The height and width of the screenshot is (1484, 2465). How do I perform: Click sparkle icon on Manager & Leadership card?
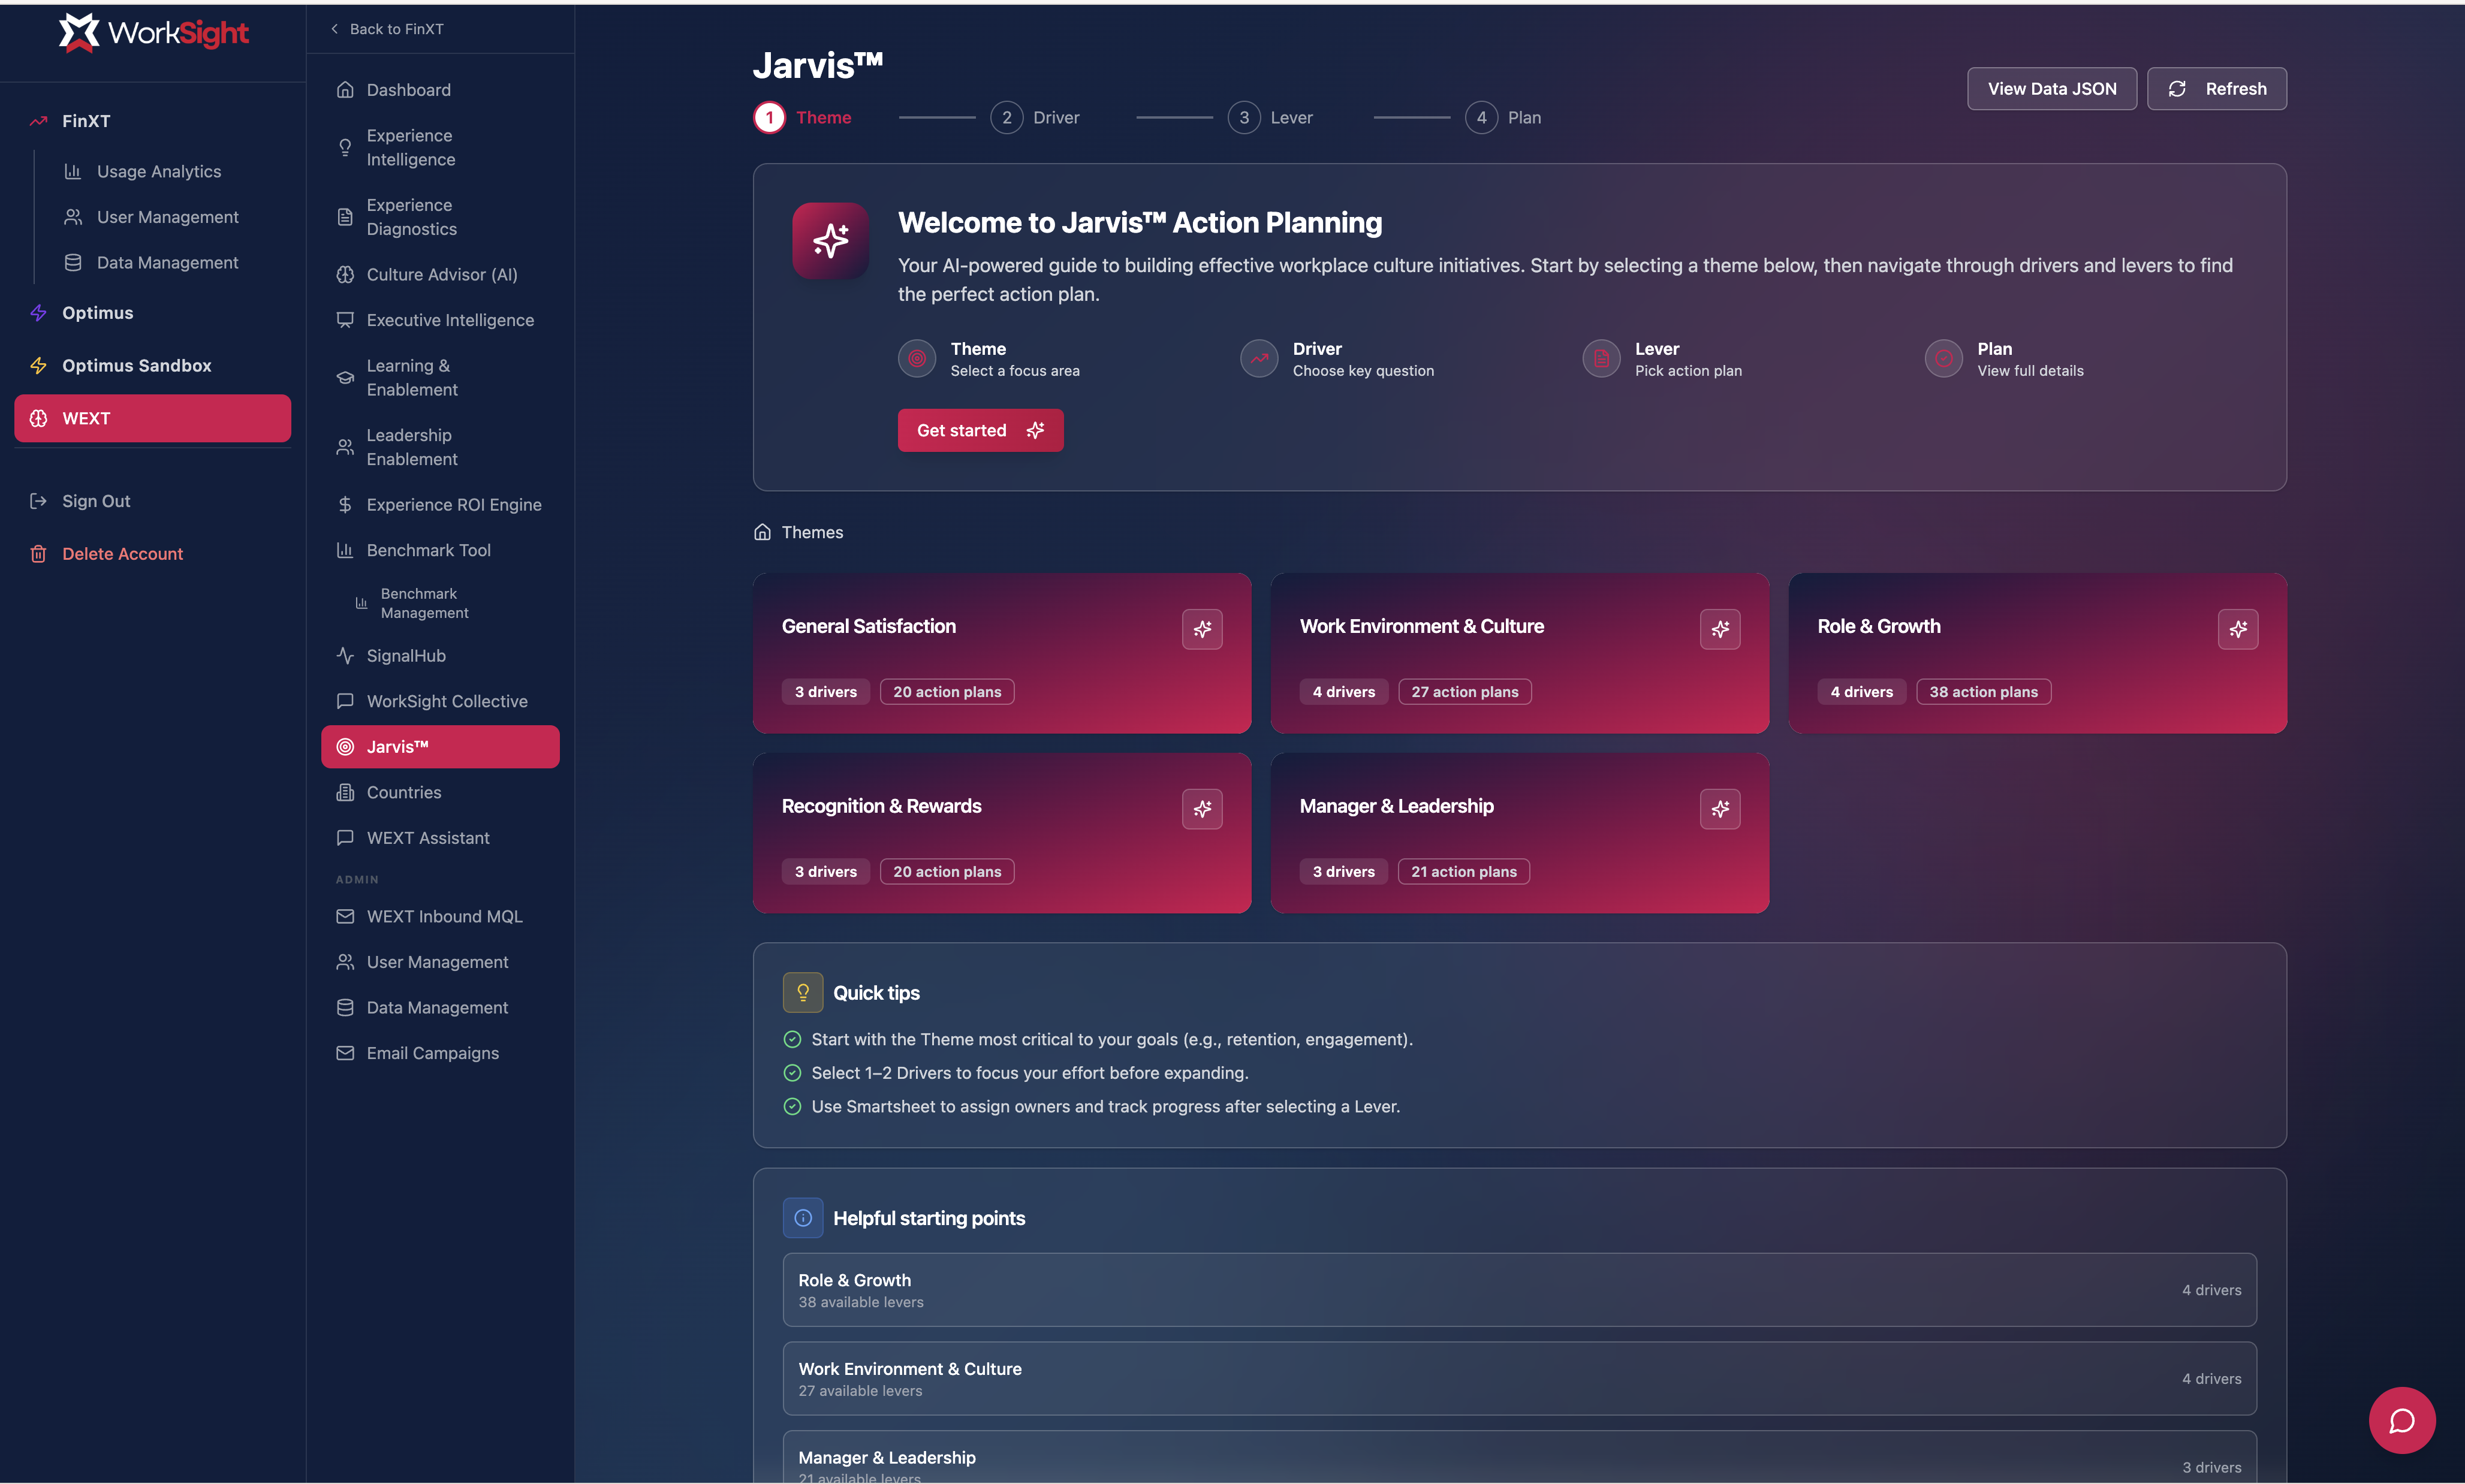coord(1720,809)
